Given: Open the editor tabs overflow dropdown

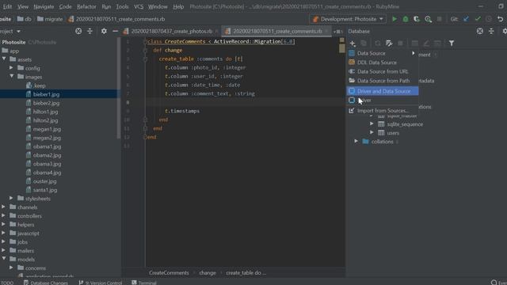Looking at the screenshot, I should pos(338,32).
